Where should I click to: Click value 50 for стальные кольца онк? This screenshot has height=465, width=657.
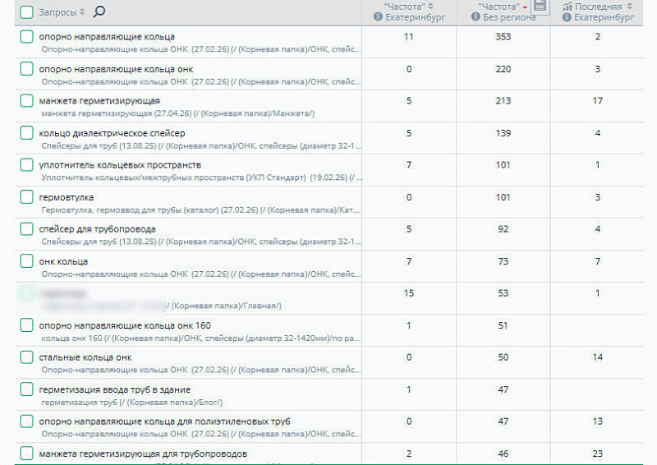point(503,357)
